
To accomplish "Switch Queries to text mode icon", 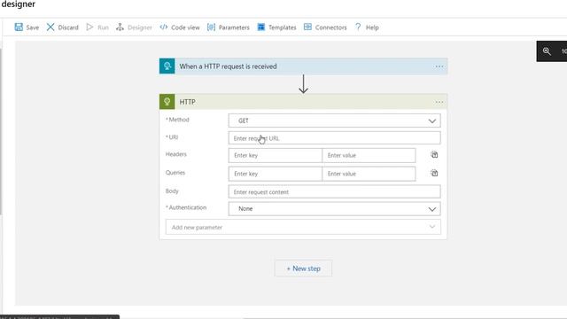I will coord(434,174).
